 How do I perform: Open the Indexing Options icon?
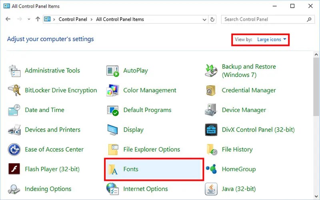coord(14,189)
